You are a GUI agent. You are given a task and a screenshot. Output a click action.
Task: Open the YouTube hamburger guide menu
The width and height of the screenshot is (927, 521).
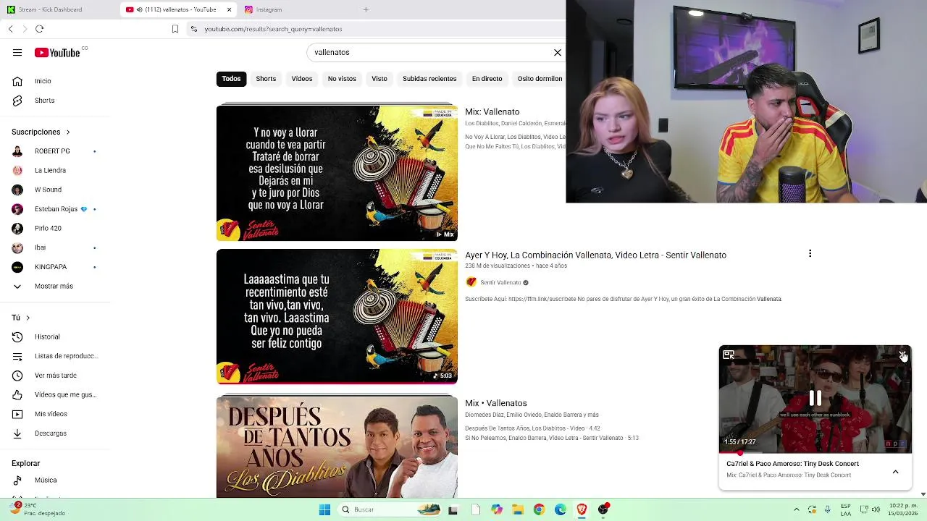(x=17, y=52)
